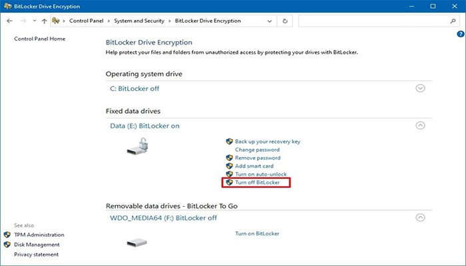Click the shield icon beside TPM Administration
Image resolution: width=466 pixels, height=266 pixels.
(x=7, y=235)
